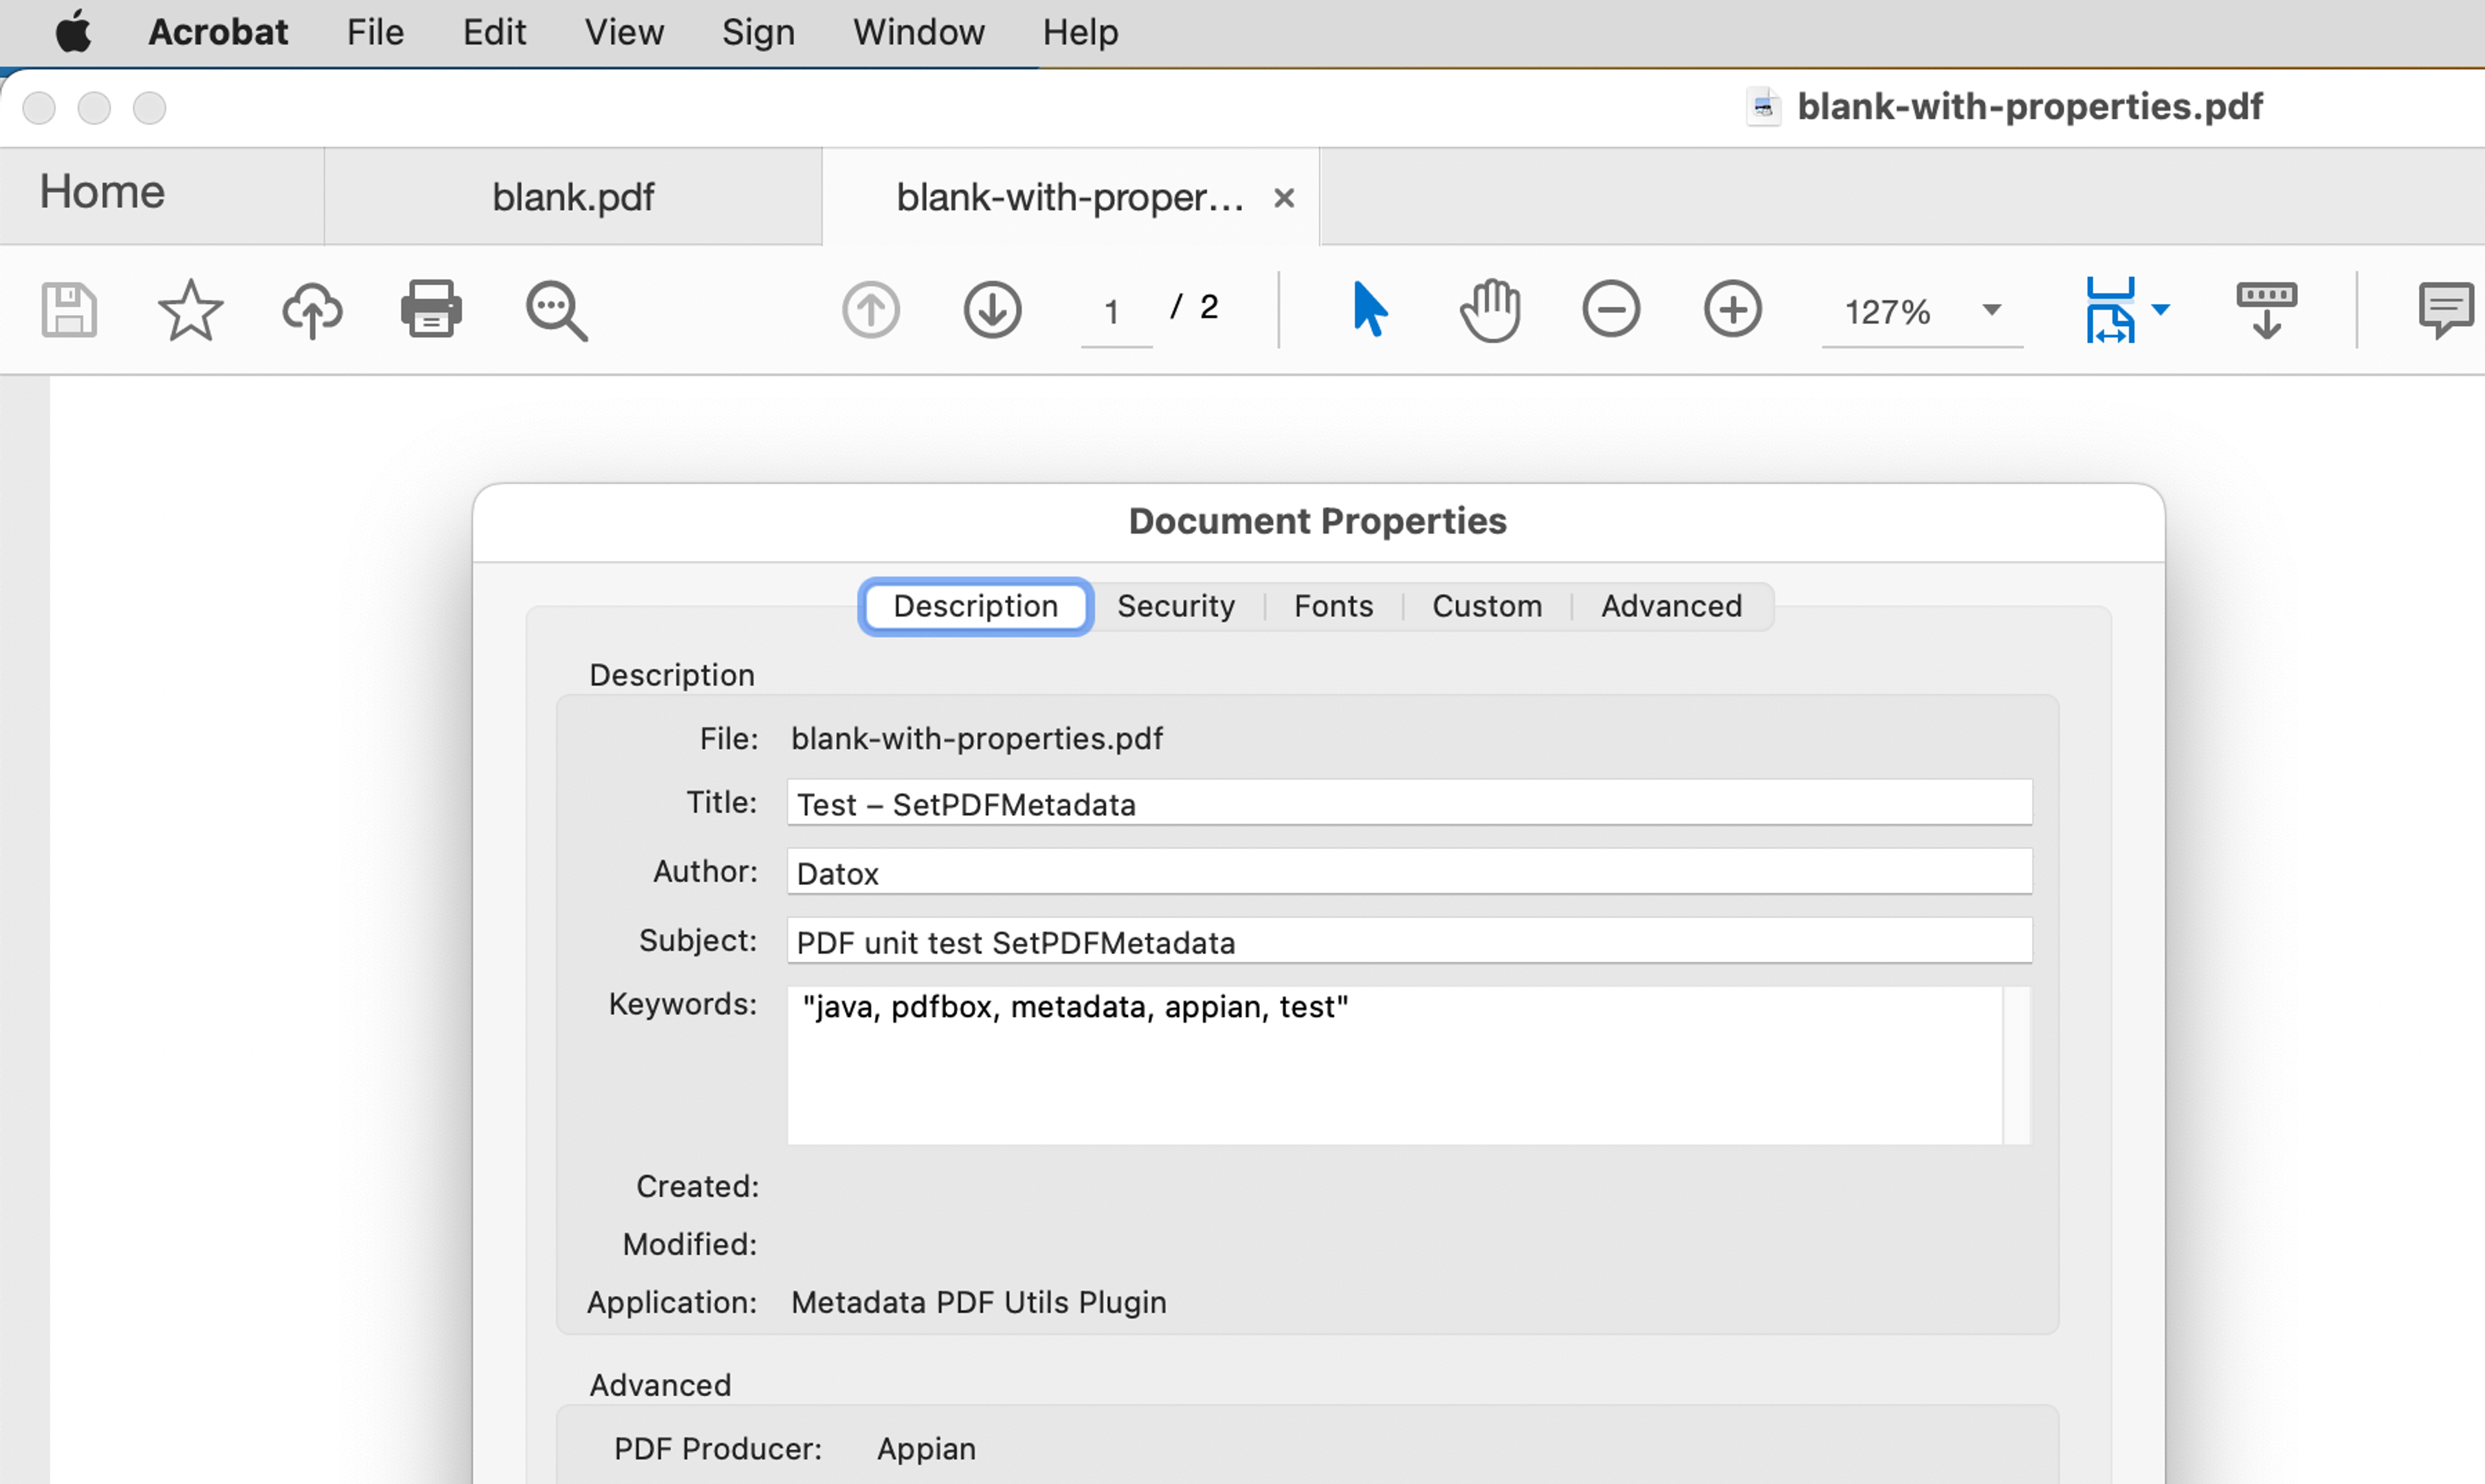Click the Modified label

tap(690, 1245)
